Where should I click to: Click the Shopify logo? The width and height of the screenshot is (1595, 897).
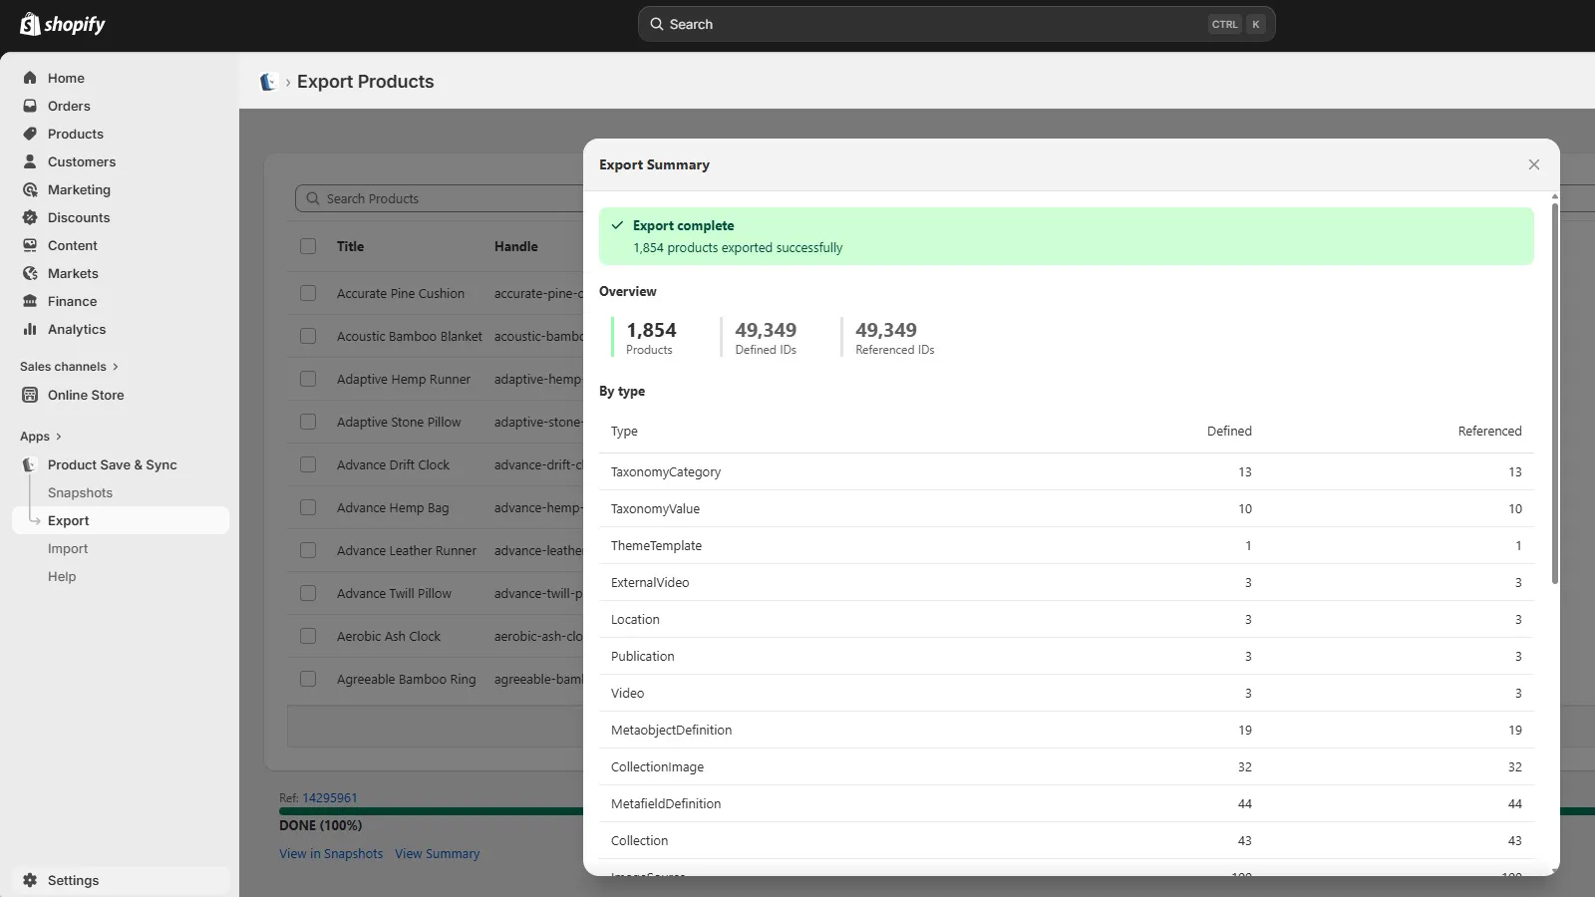coord(62,24)
